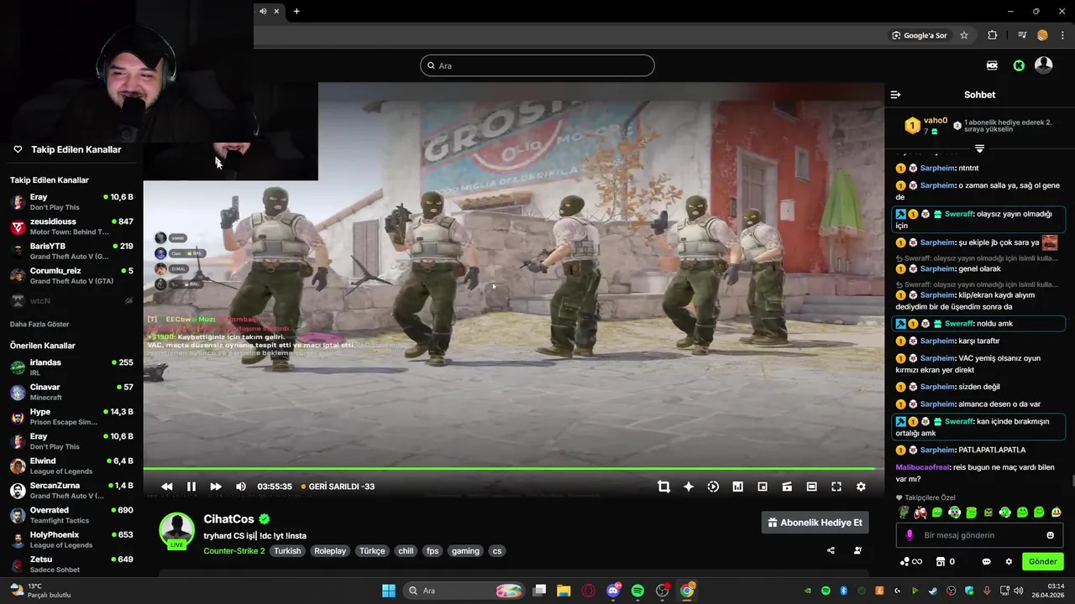Open irlandas recommended channel

(71, 367)
